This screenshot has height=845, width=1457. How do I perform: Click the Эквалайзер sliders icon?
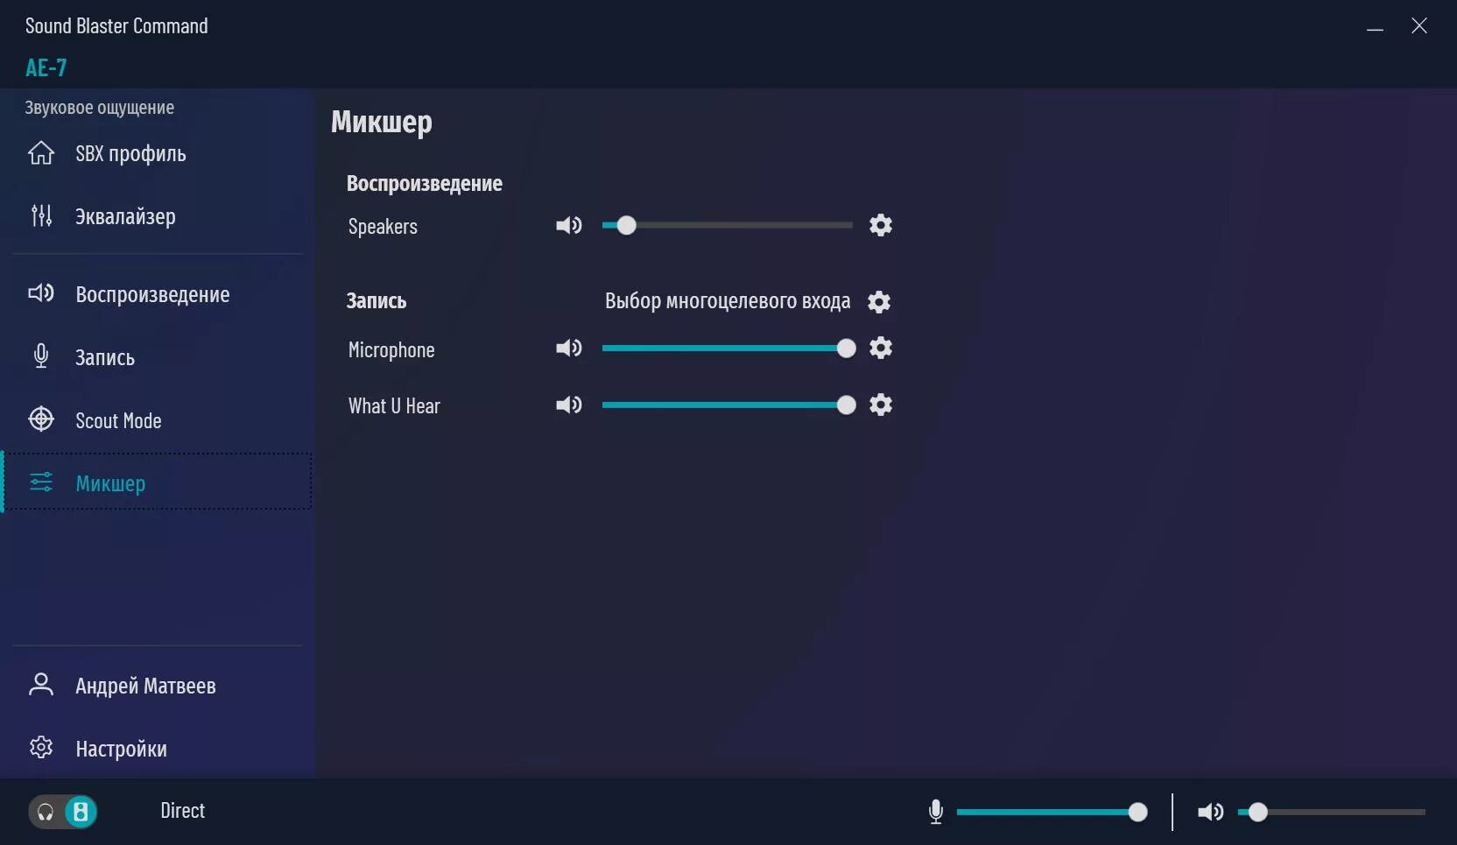[x=41, y=215]
